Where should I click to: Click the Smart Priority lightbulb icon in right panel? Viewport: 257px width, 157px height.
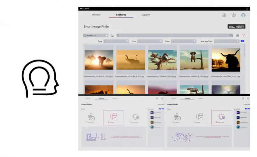222,117
